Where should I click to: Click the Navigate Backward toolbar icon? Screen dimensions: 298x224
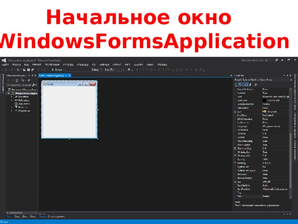pyautogui.click(x=6, y=70)
